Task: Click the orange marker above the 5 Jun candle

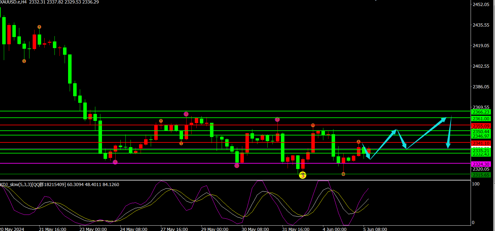Action: click(359, 142)
